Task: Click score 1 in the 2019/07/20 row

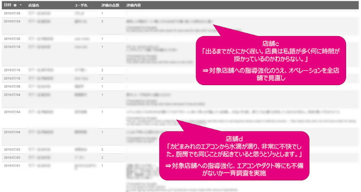Action: (102, 38)
